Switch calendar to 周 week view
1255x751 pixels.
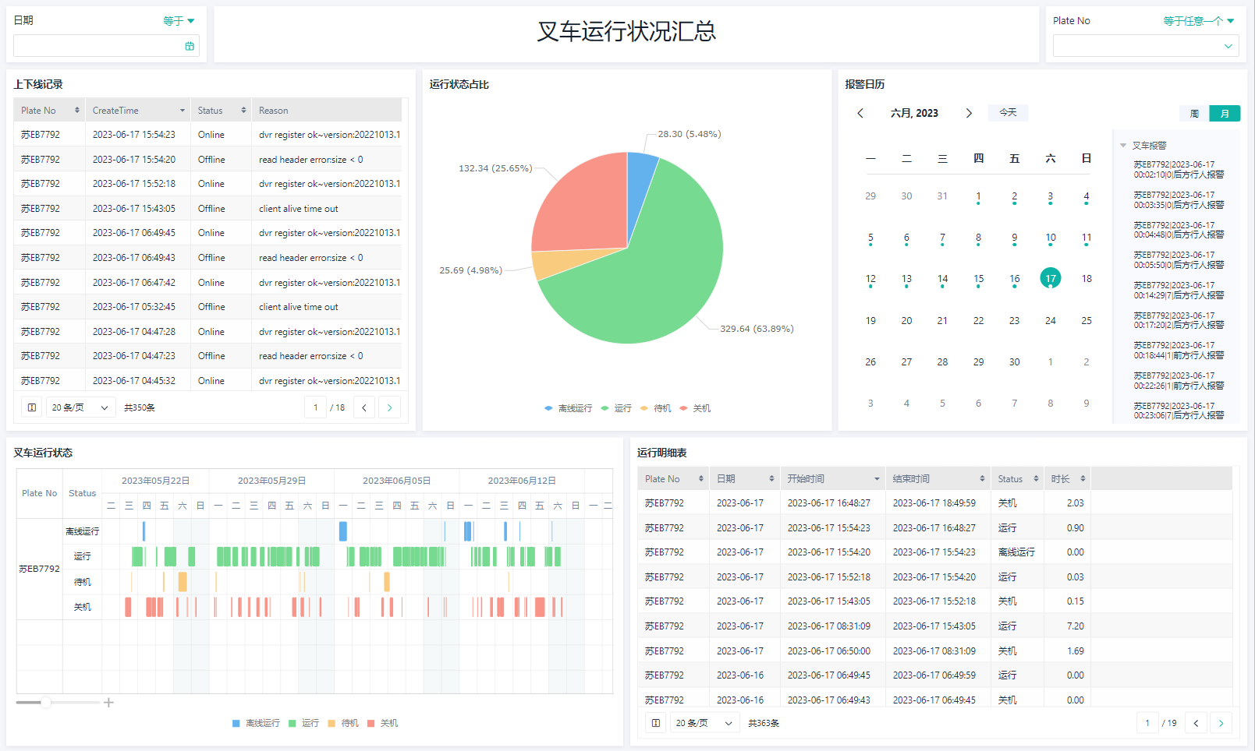pos(1194,114)
